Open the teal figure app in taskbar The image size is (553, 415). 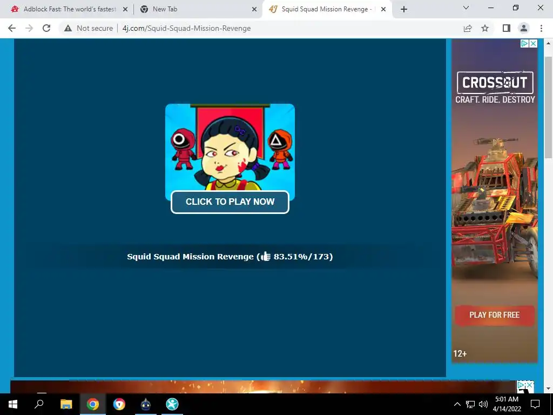pyautogui.click(x=172, y=404)
